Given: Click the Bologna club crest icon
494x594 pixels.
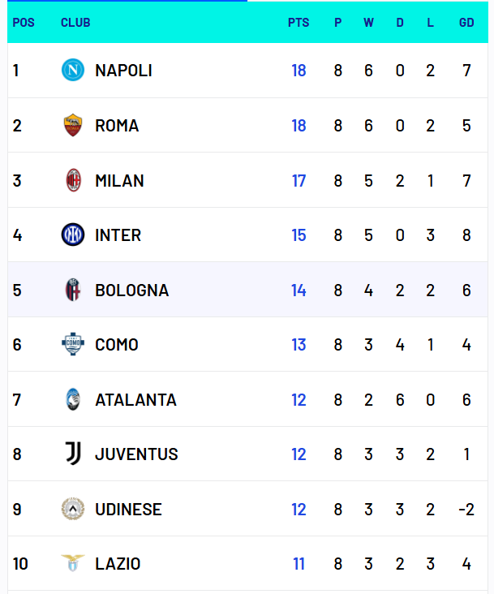Looking at the screenshot, I should [x=73, y=290].
